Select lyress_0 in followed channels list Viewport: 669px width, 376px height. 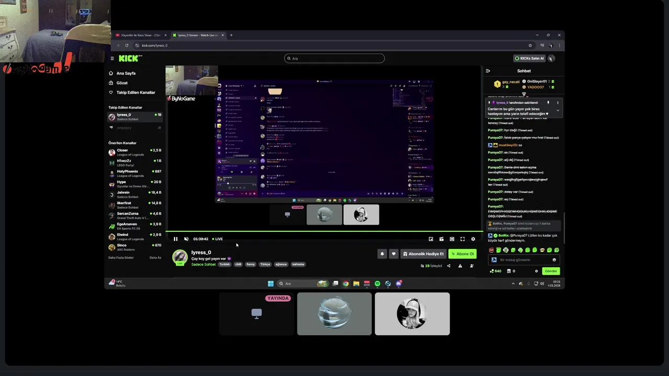pos(135,116)
